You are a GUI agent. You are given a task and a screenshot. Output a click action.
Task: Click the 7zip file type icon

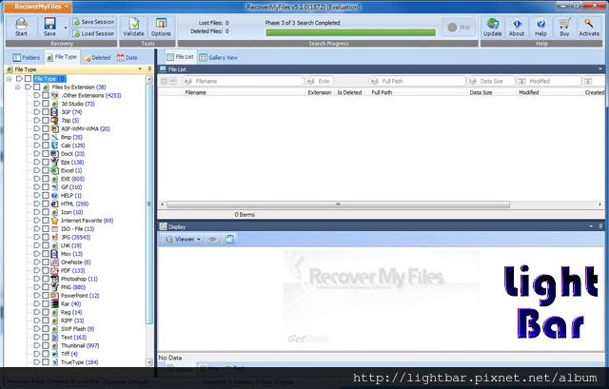[x=55, y=121]
